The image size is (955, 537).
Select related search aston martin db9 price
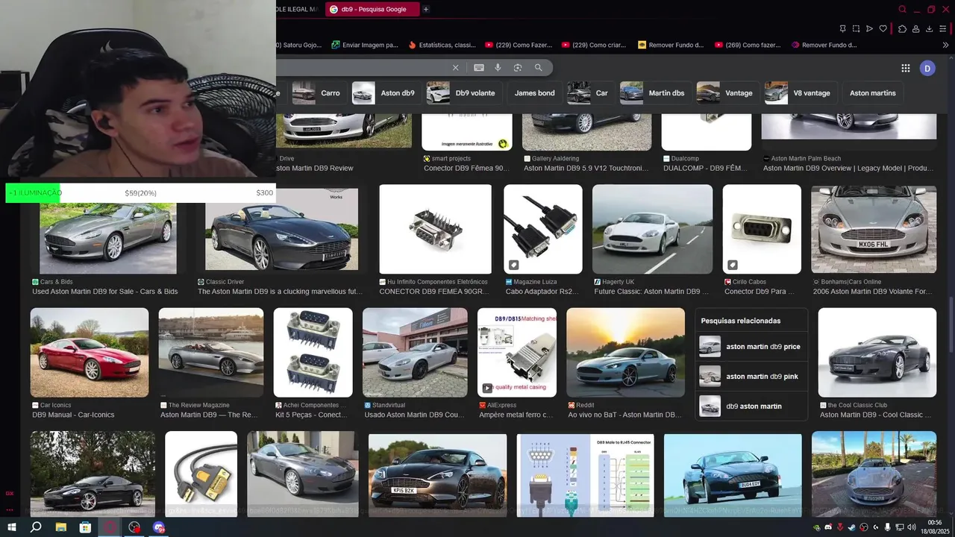pos(751,346)
